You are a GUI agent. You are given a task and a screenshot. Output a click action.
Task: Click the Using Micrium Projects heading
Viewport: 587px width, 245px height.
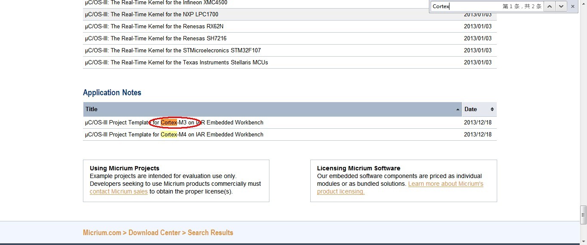(125, 168)
